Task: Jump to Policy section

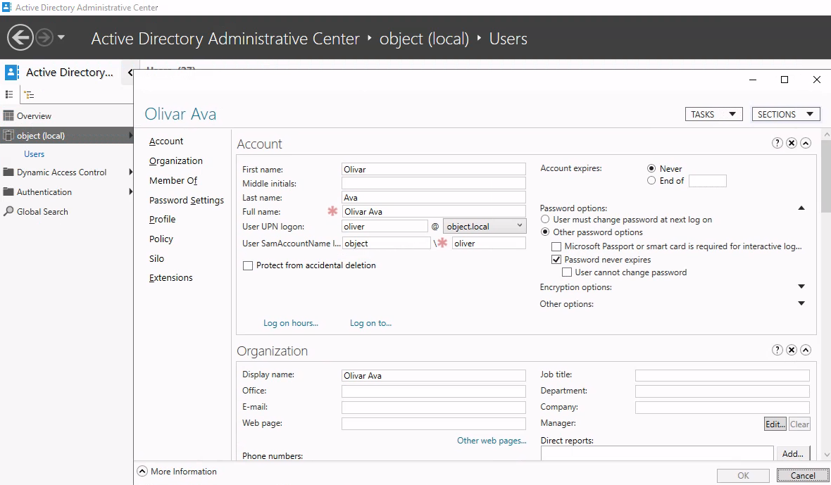Action: [161, 239]
